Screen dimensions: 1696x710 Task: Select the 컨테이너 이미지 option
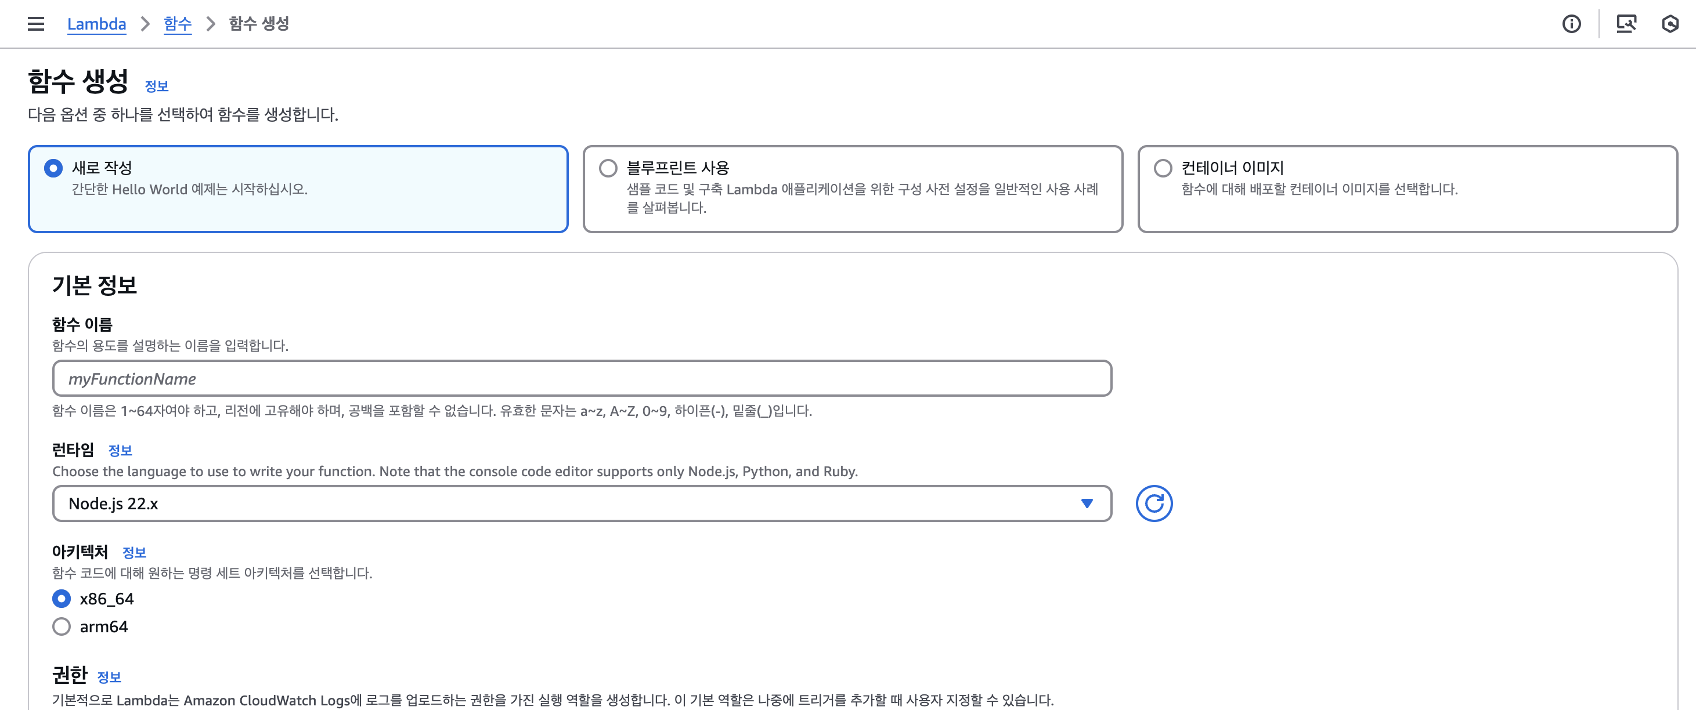(x=1163, y=168)
